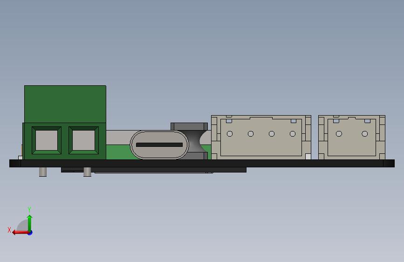404x262 pixels.
Task: Select left wire opening of terminal block
Action: pos(47,140)
